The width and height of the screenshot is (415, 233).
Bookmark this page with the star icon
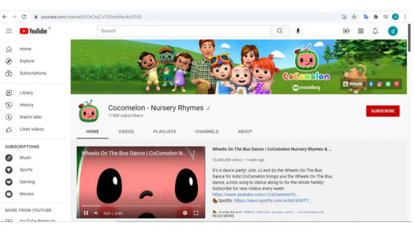coord(354,17)
